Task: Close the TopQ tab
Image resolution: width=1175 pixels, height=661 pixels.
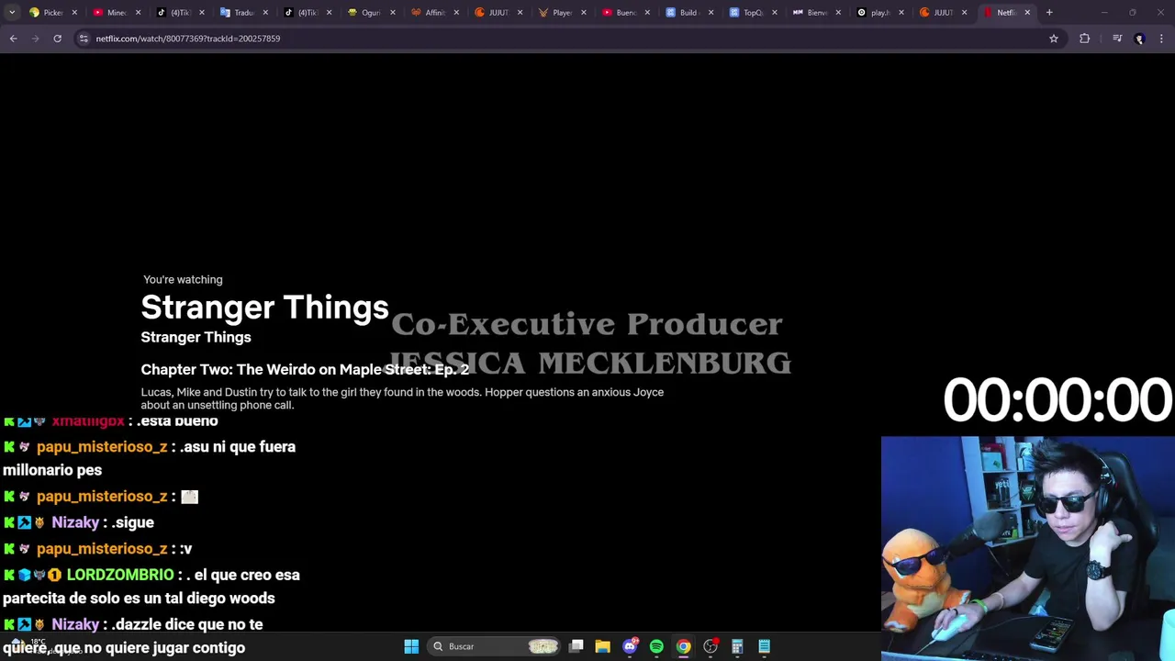Action: pos(774,13)
